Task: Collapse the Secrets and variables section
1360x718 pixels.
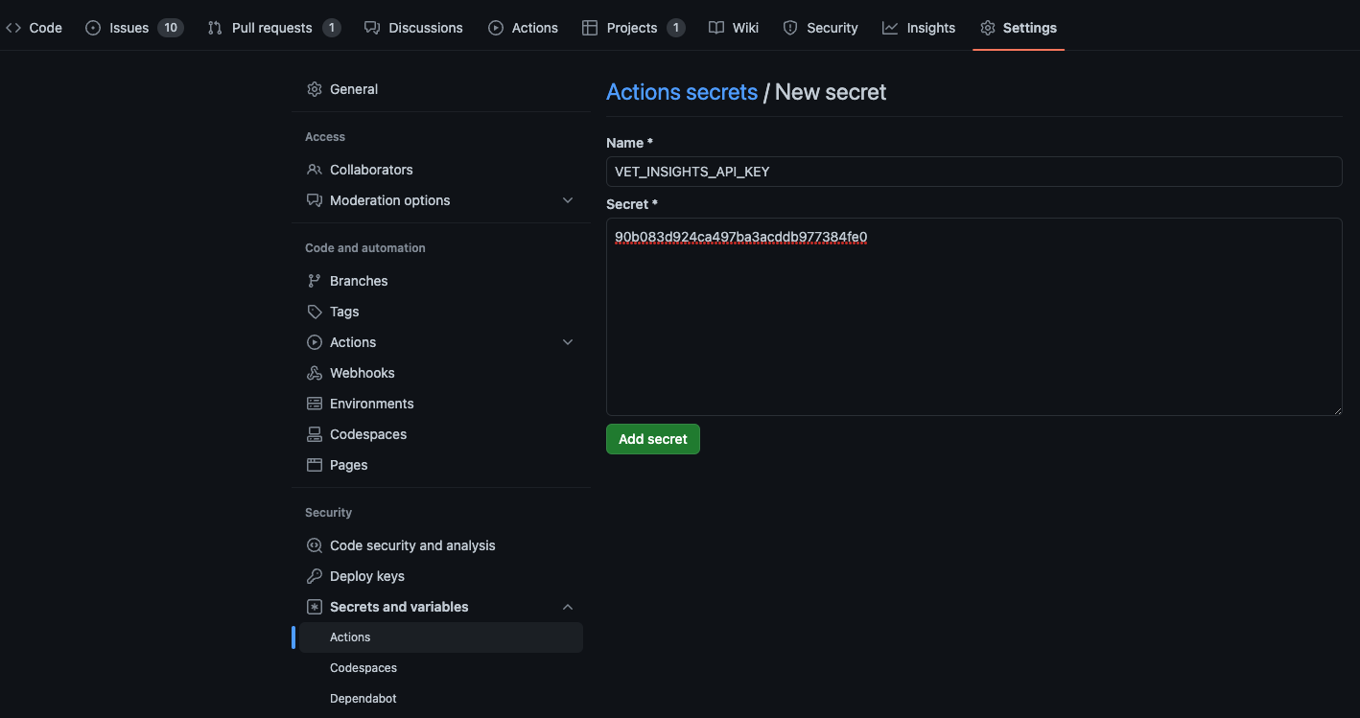Action: (x=568, y=606)
